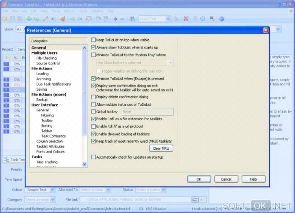Select Fonts and Colours category
The image size is (295, 213).
[50, 152]
